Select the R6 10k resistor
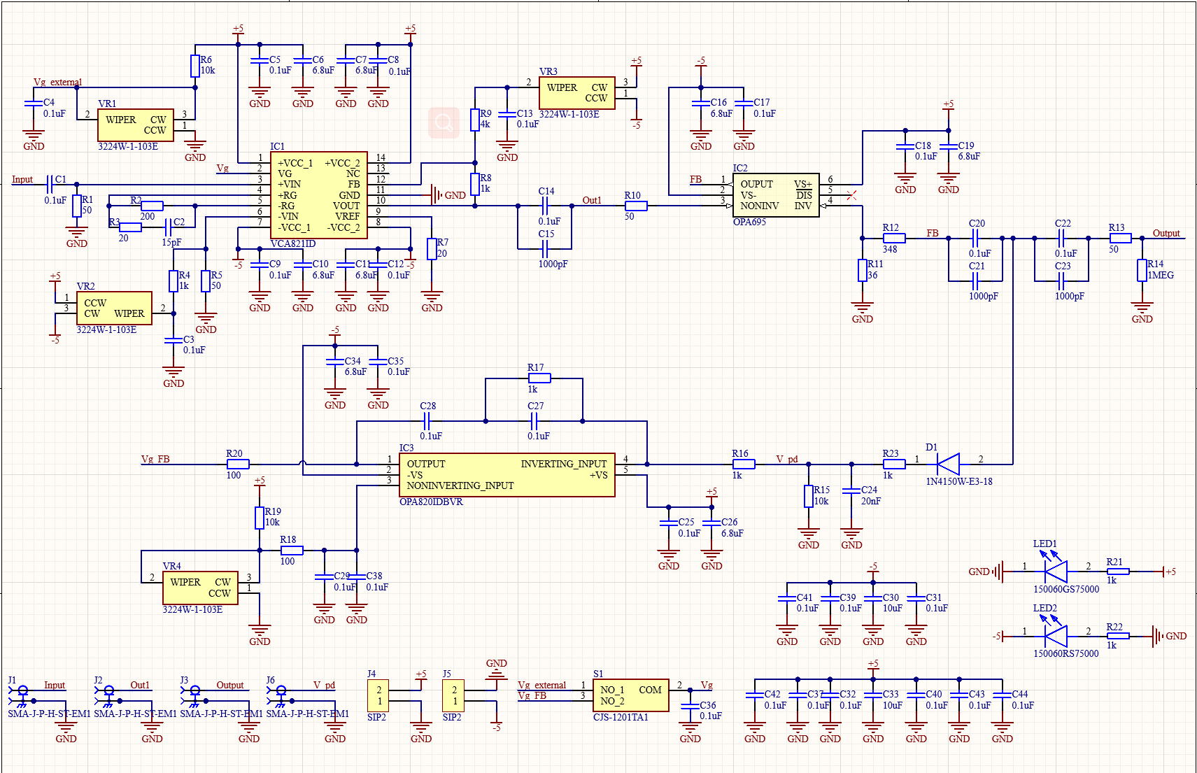 point(195,66)
